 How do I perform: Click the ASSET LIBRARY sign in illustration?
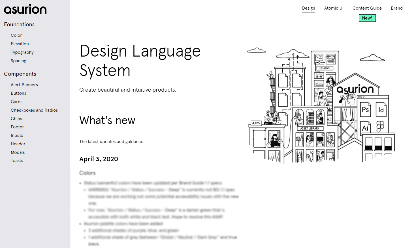pos(310,128)
